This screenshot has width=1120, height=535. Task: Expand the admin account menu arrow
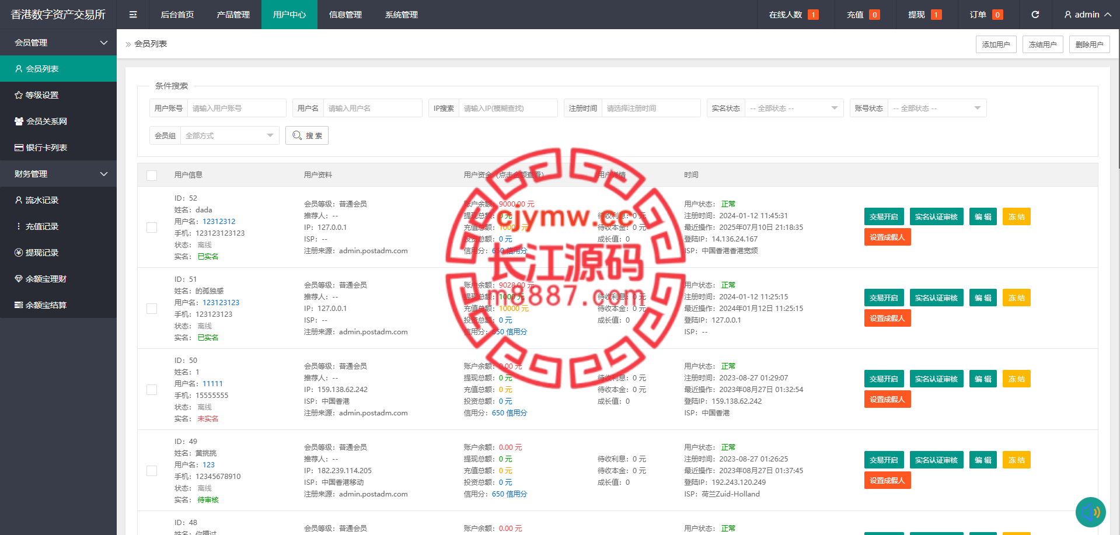coord(1107,15)
